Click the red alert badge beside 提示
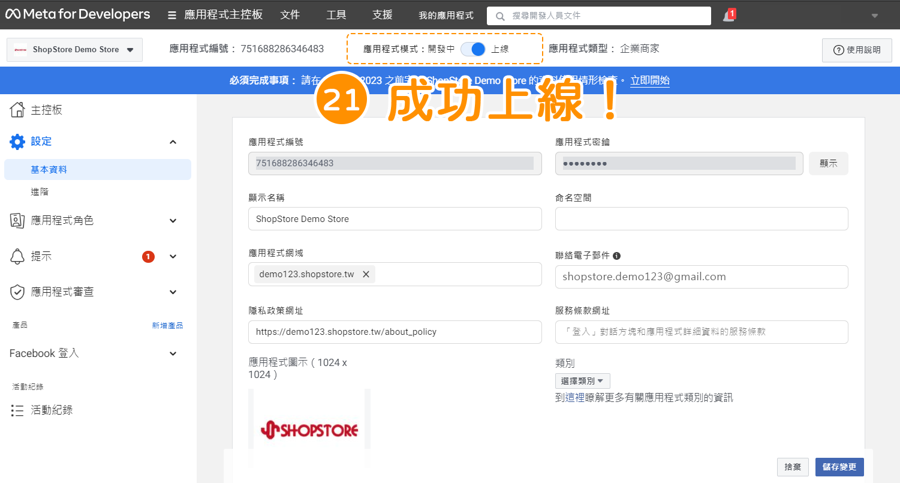The width and height of the screenshot is (900, 483). point(148,257)
